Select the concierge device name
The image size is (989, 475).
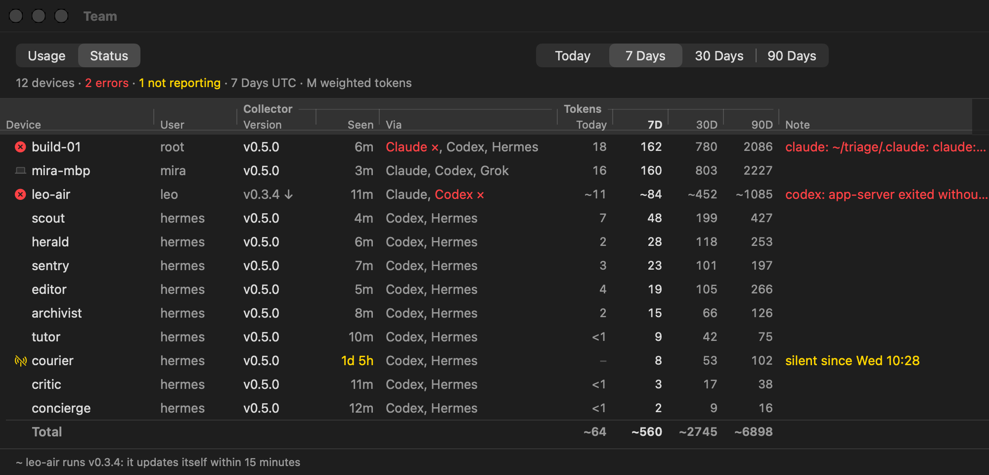tap(61, 408)
